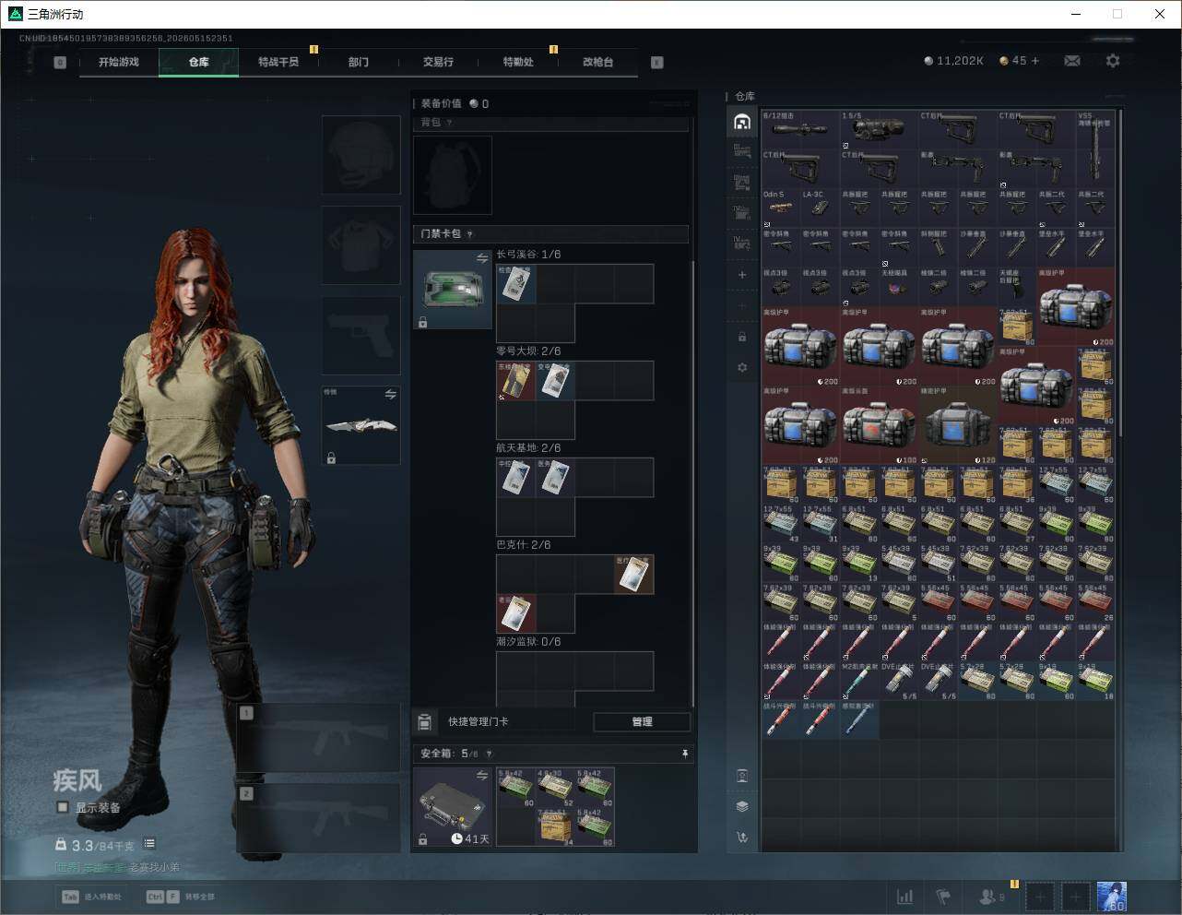Viewport: 1182px width, 915px height.
Task: Open the 开始游戏 tab
Action: click(119, 62)
